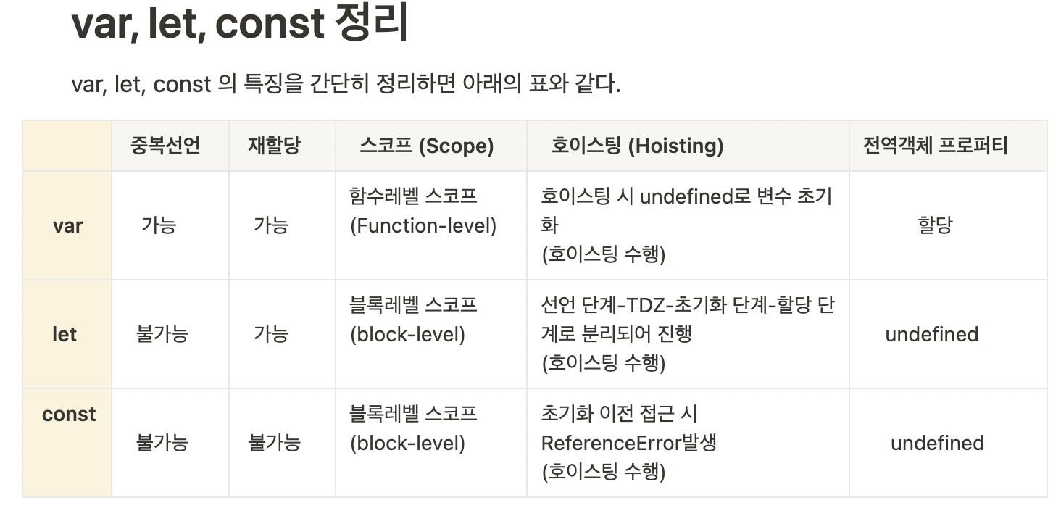Click the TDZ hoisting description cell
The width and height of the screenshot is (1061, 516).
pyautogui.click(x=688, y=334)
